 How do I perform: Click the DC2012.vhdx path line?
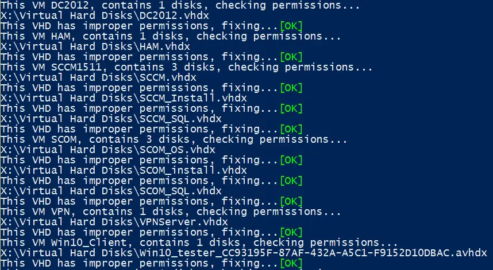105,15
